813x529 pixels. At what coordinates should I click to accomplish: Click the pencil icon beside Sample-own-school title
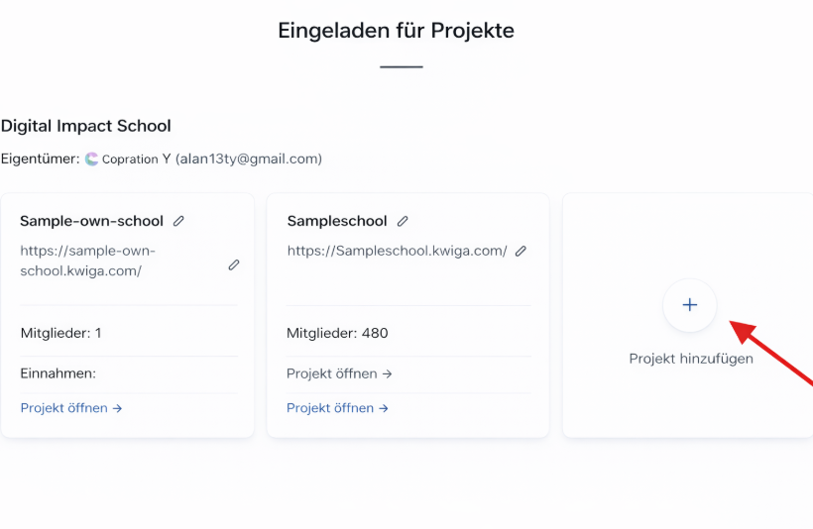point(178,221)
